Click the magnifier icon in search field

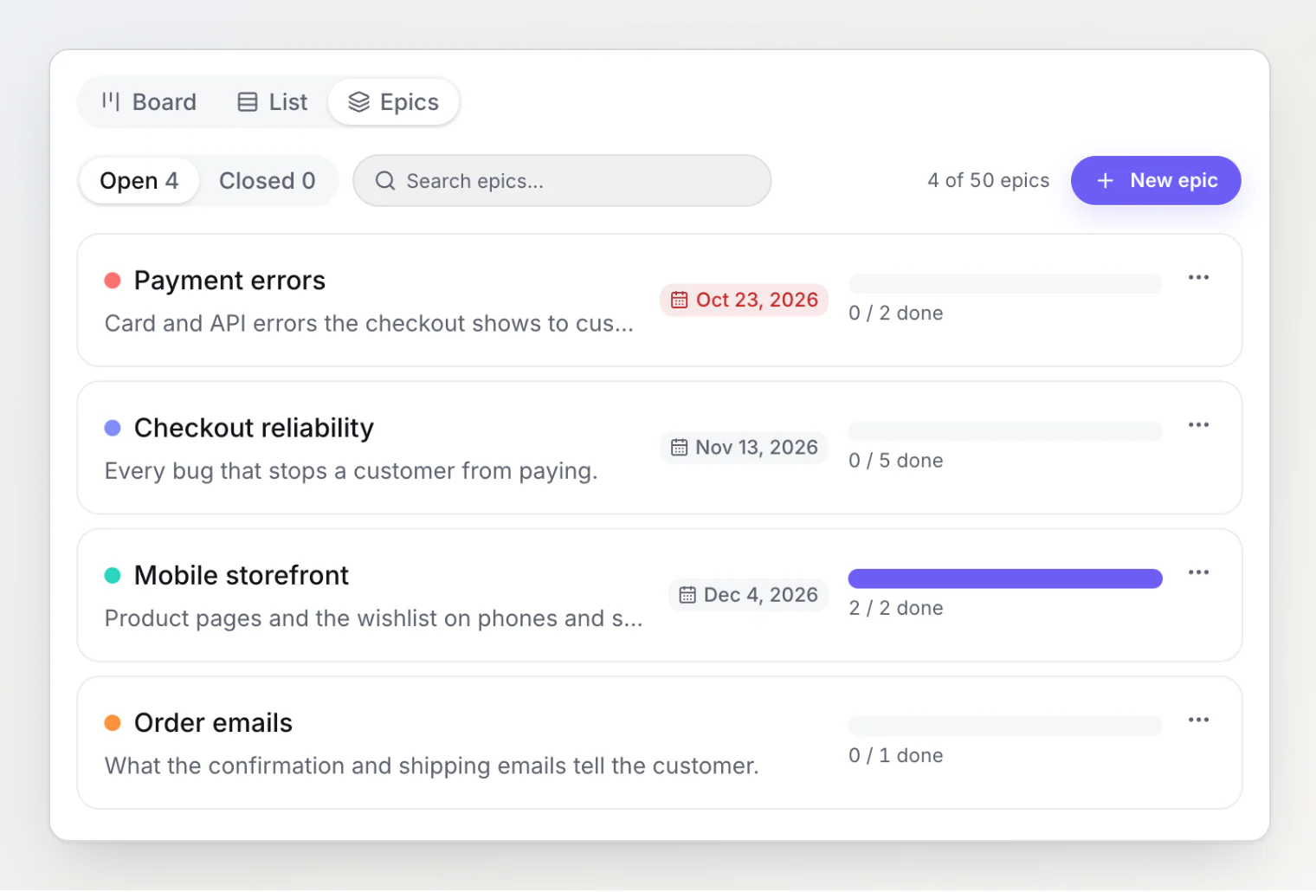click(x=385, y=180)
